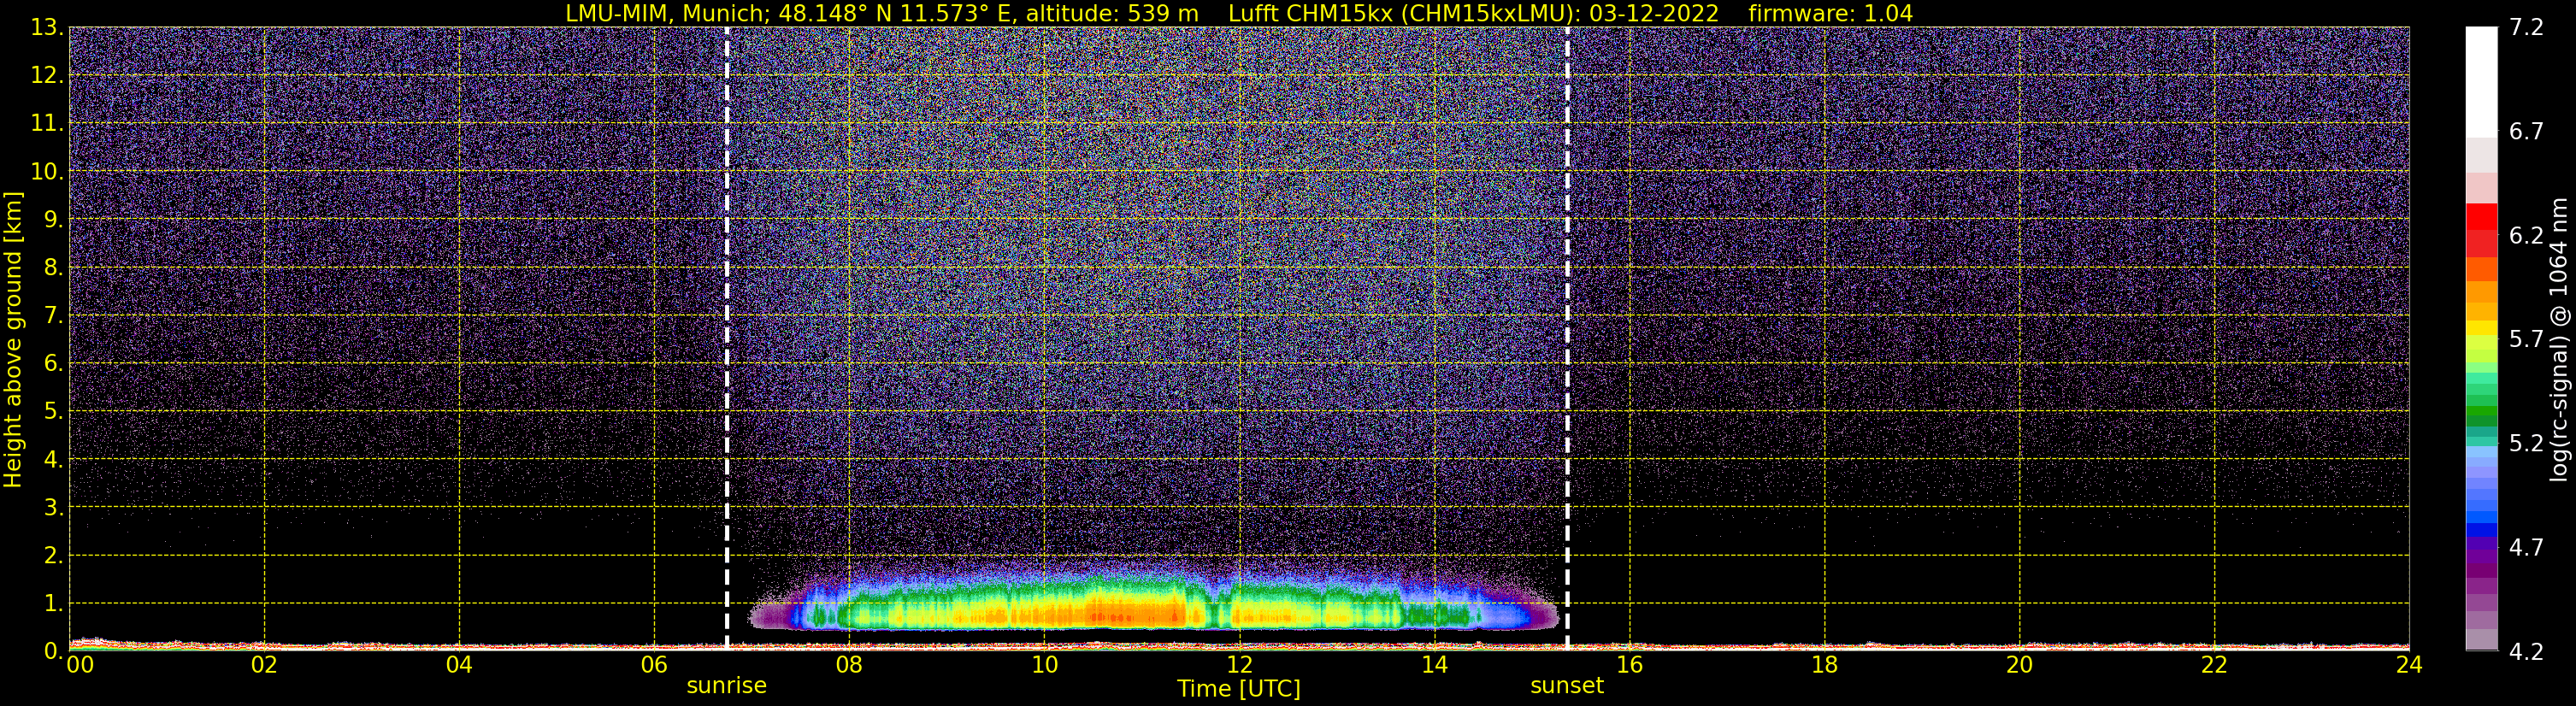Click the x-axis tick label '10'
This screenshot has width=2576, height=706.
(x=1044, y=665)
